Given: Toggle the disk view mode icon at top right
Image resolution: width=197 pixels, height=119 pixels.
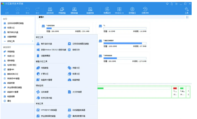Looking at the screenshot, I should coord(187,17).
